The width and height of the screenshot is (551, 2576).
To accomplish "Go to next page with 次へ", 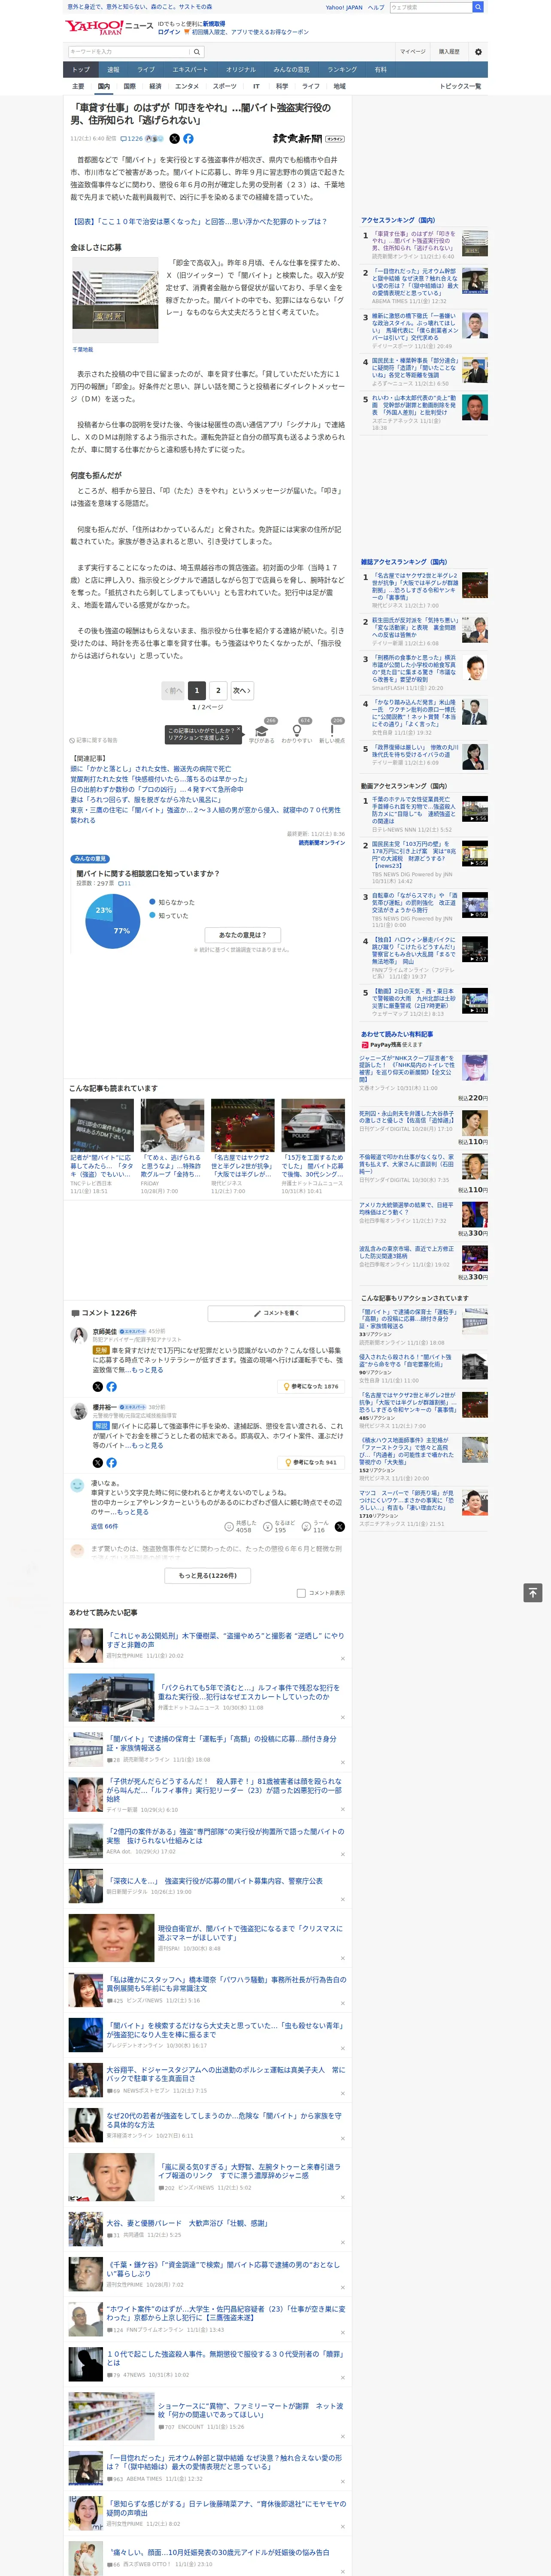I will (241, 690).
